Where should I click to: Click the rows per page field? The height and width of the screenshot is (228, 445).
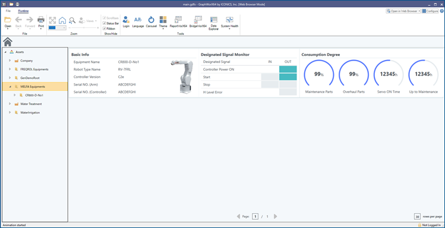[417, 216]
